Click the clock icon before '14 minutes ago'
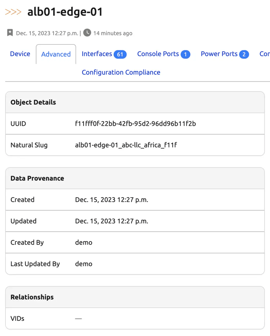This screenshot has width=270, height=336. [x=87, y=33]
